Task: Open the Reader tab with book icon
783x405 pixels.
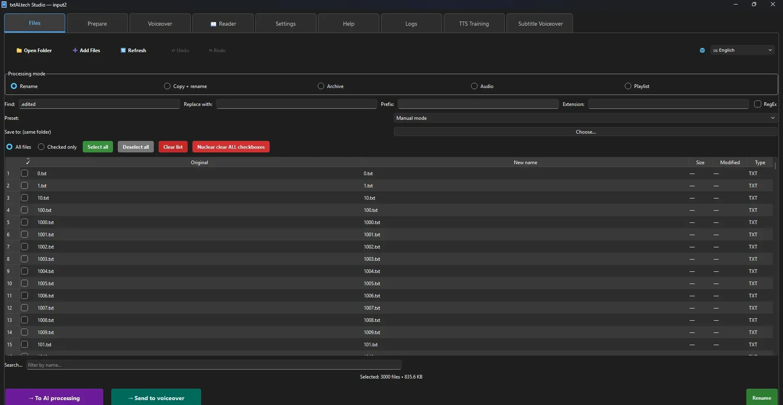Action: (223, 24)
